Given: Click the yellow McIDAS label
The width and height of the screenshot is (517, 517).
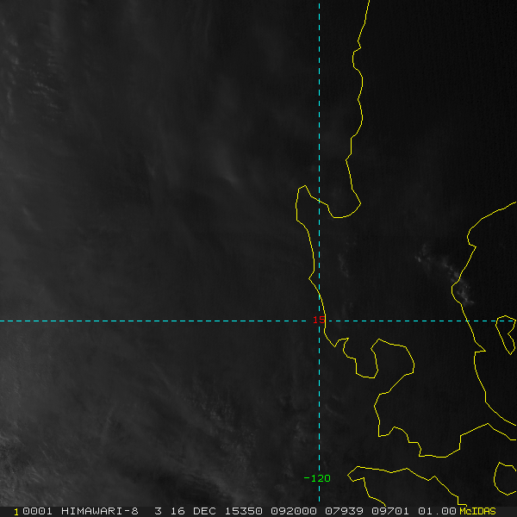Looking at the screenshot, I should [477, 511].
